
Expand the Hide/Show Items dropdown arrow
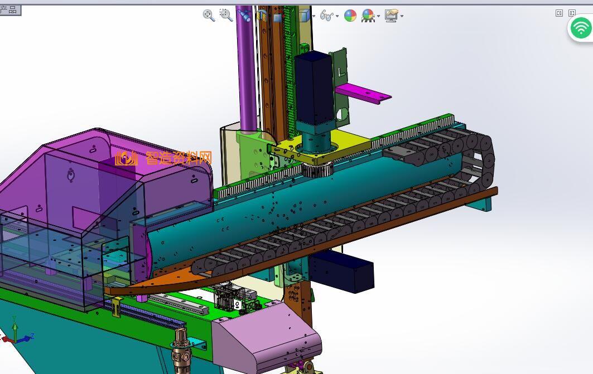pyautogui.click(x=337, y=16)
